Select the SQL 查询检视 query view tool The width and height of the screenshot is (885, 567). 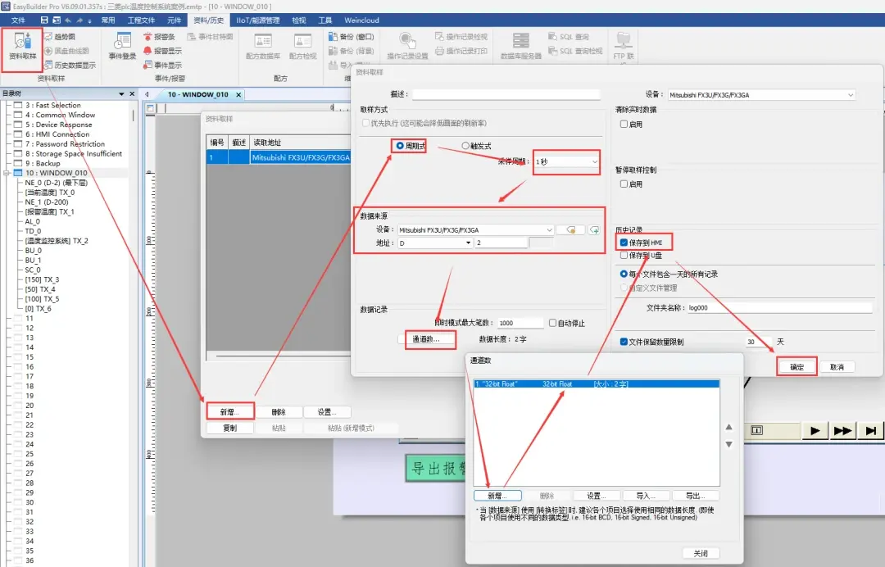coord(575,51)
